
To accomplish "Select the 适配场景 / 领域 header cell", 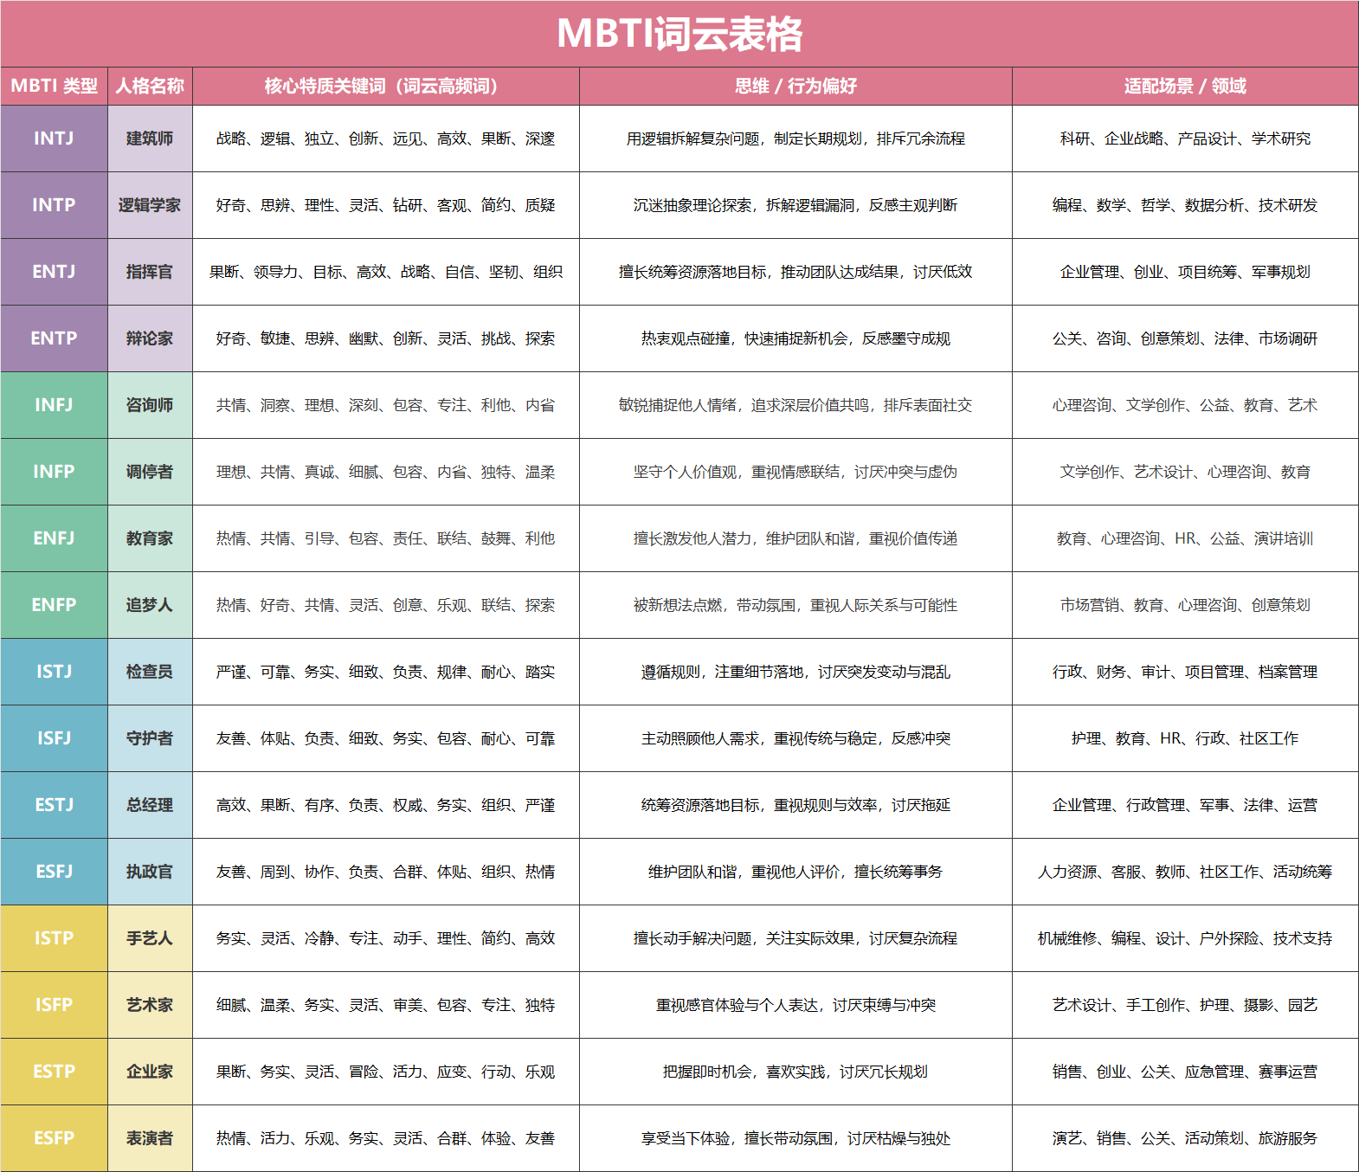I will pyautogui.click(x=1184, y=86).
